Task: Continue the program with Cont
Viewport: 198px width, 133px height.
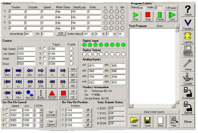Action: 172,16
